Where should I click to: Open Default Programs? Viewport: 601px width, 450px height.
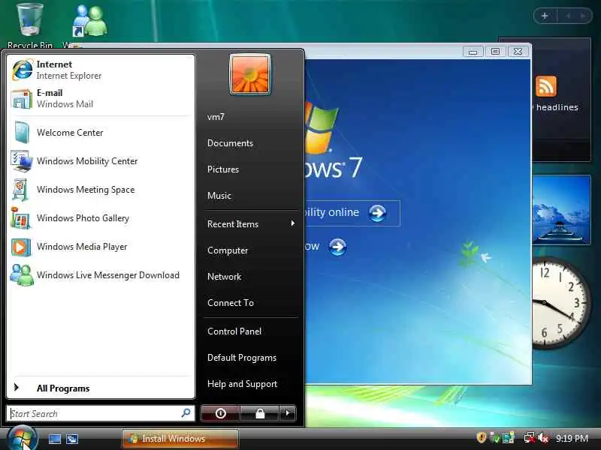[241, 358]
